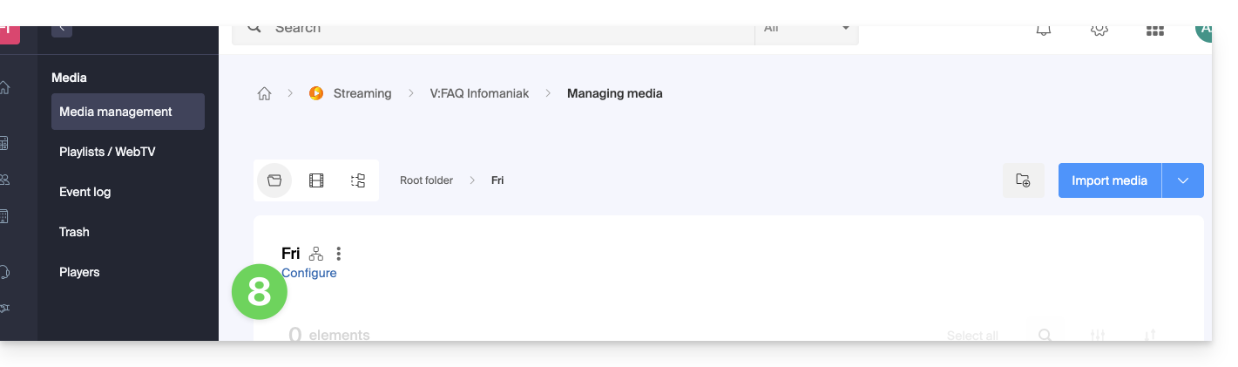This screenshot has width=1238, height=367.
Task: Go to home via breadcrumb house icon
Action: pyautogui.click(x=264, y=93)
